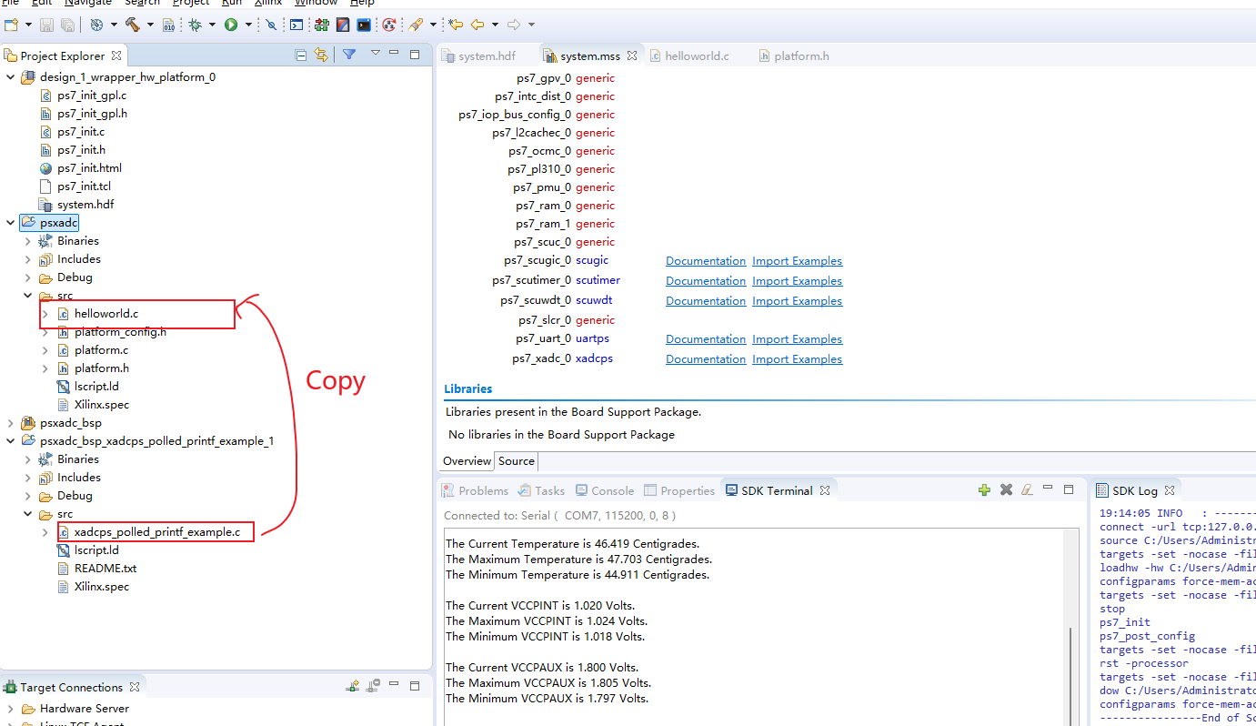Screen dimensions: 1256x726
Task: Click the flashlight search toolbar icon
Action: point(416,25)
